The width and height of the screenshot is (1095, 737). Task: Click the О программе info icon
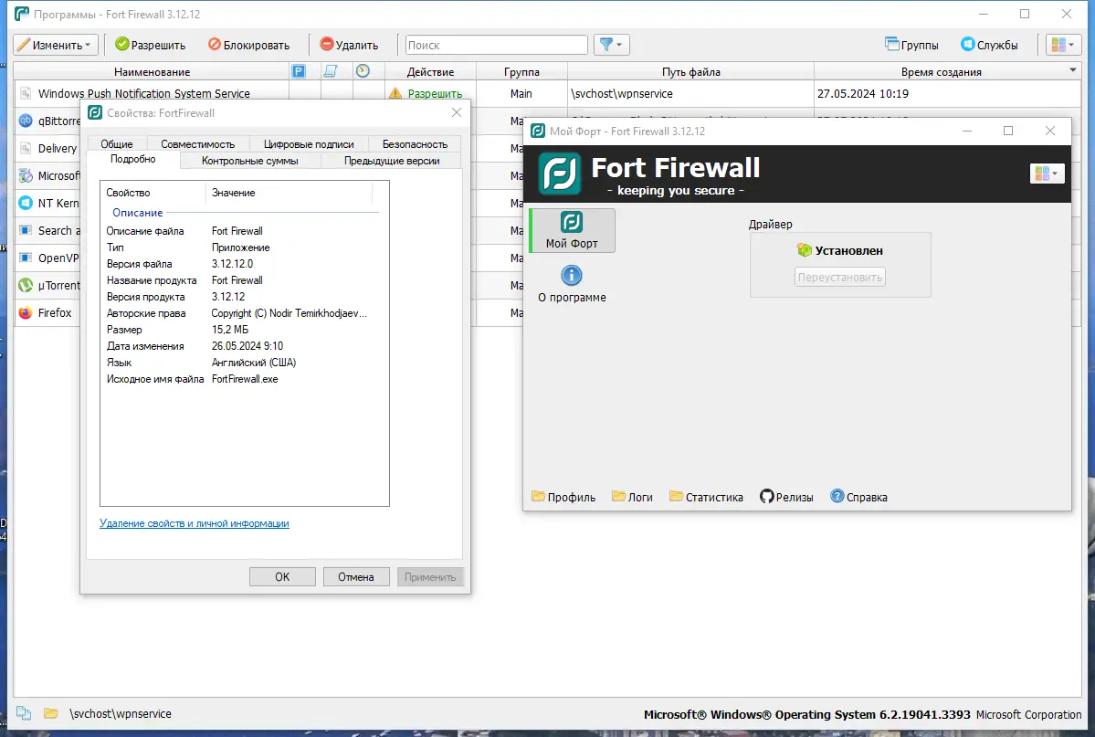click(x=572, y=275)
